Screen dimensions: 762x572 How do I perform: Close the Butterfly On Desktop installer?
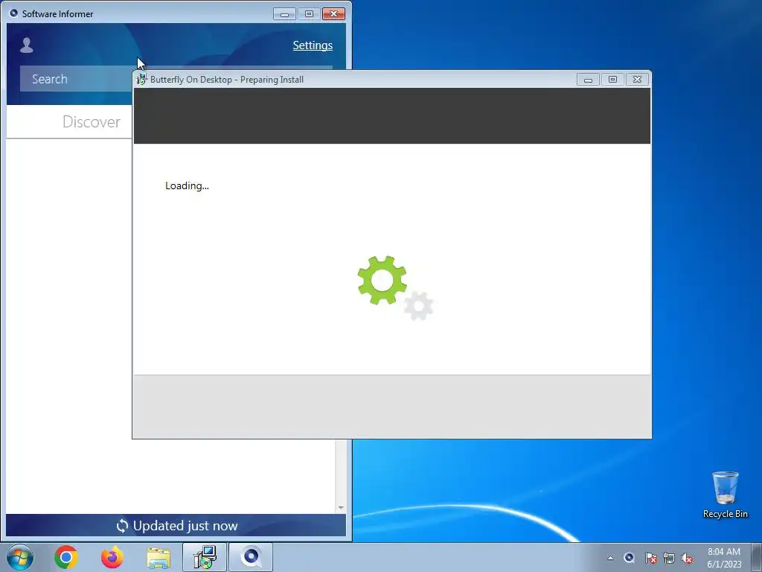[x=637, y=79]
